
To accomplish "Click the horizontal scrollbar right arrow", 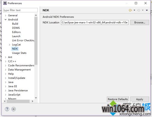I will pyautogui.click(x=33, y=101).
